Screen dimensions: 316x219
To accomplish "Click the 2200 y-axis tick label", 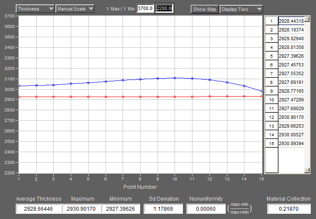I will tap(10, 173).
